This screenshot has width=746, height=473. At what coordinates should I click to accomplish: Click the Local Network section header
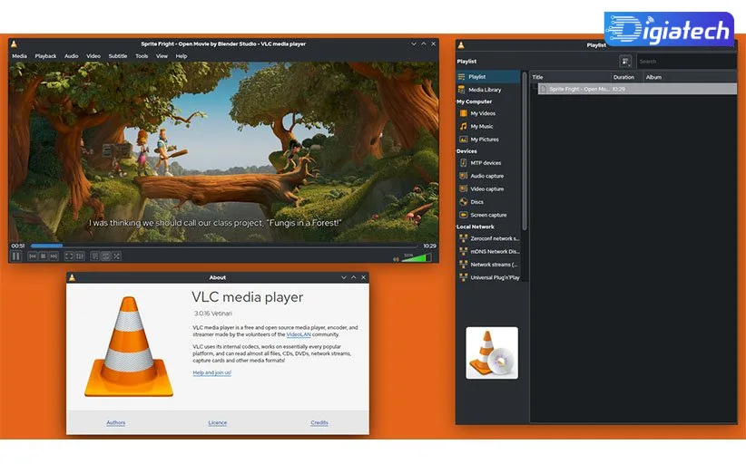(x=476, y=227)
